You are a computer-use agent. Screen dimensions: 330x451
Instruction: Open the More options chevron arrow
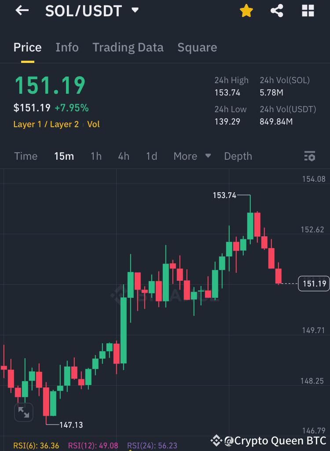(207, 156)
